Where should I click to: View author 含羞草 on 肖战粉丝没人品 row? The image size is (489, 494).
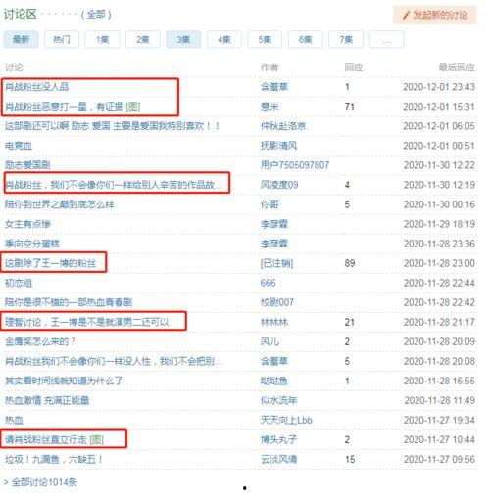[274, 87]
